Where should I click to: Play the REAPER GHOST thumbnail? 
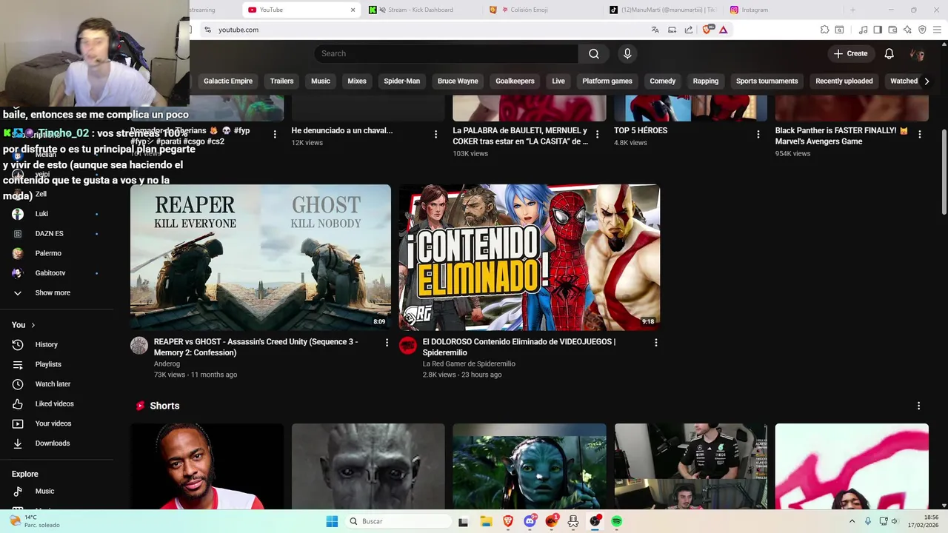tap(261, 258)
